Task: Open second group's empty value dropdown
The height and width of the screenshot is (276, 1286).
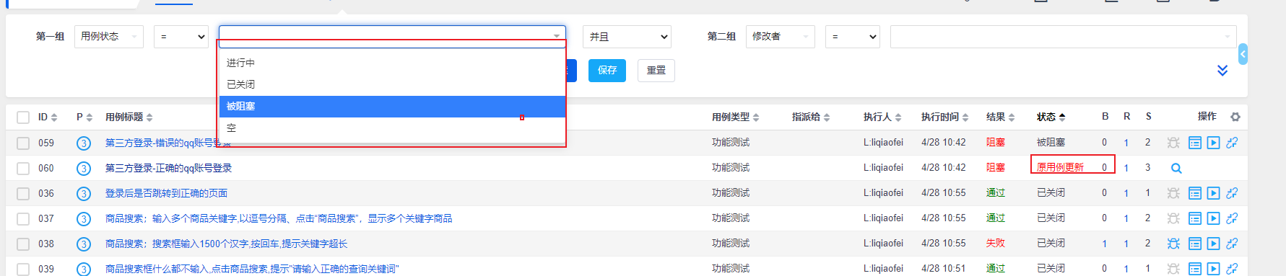Action: point(1064,37)
